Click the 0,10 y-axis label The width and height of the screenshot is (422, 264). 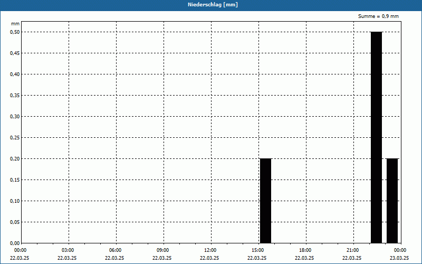tap(15, 201)
